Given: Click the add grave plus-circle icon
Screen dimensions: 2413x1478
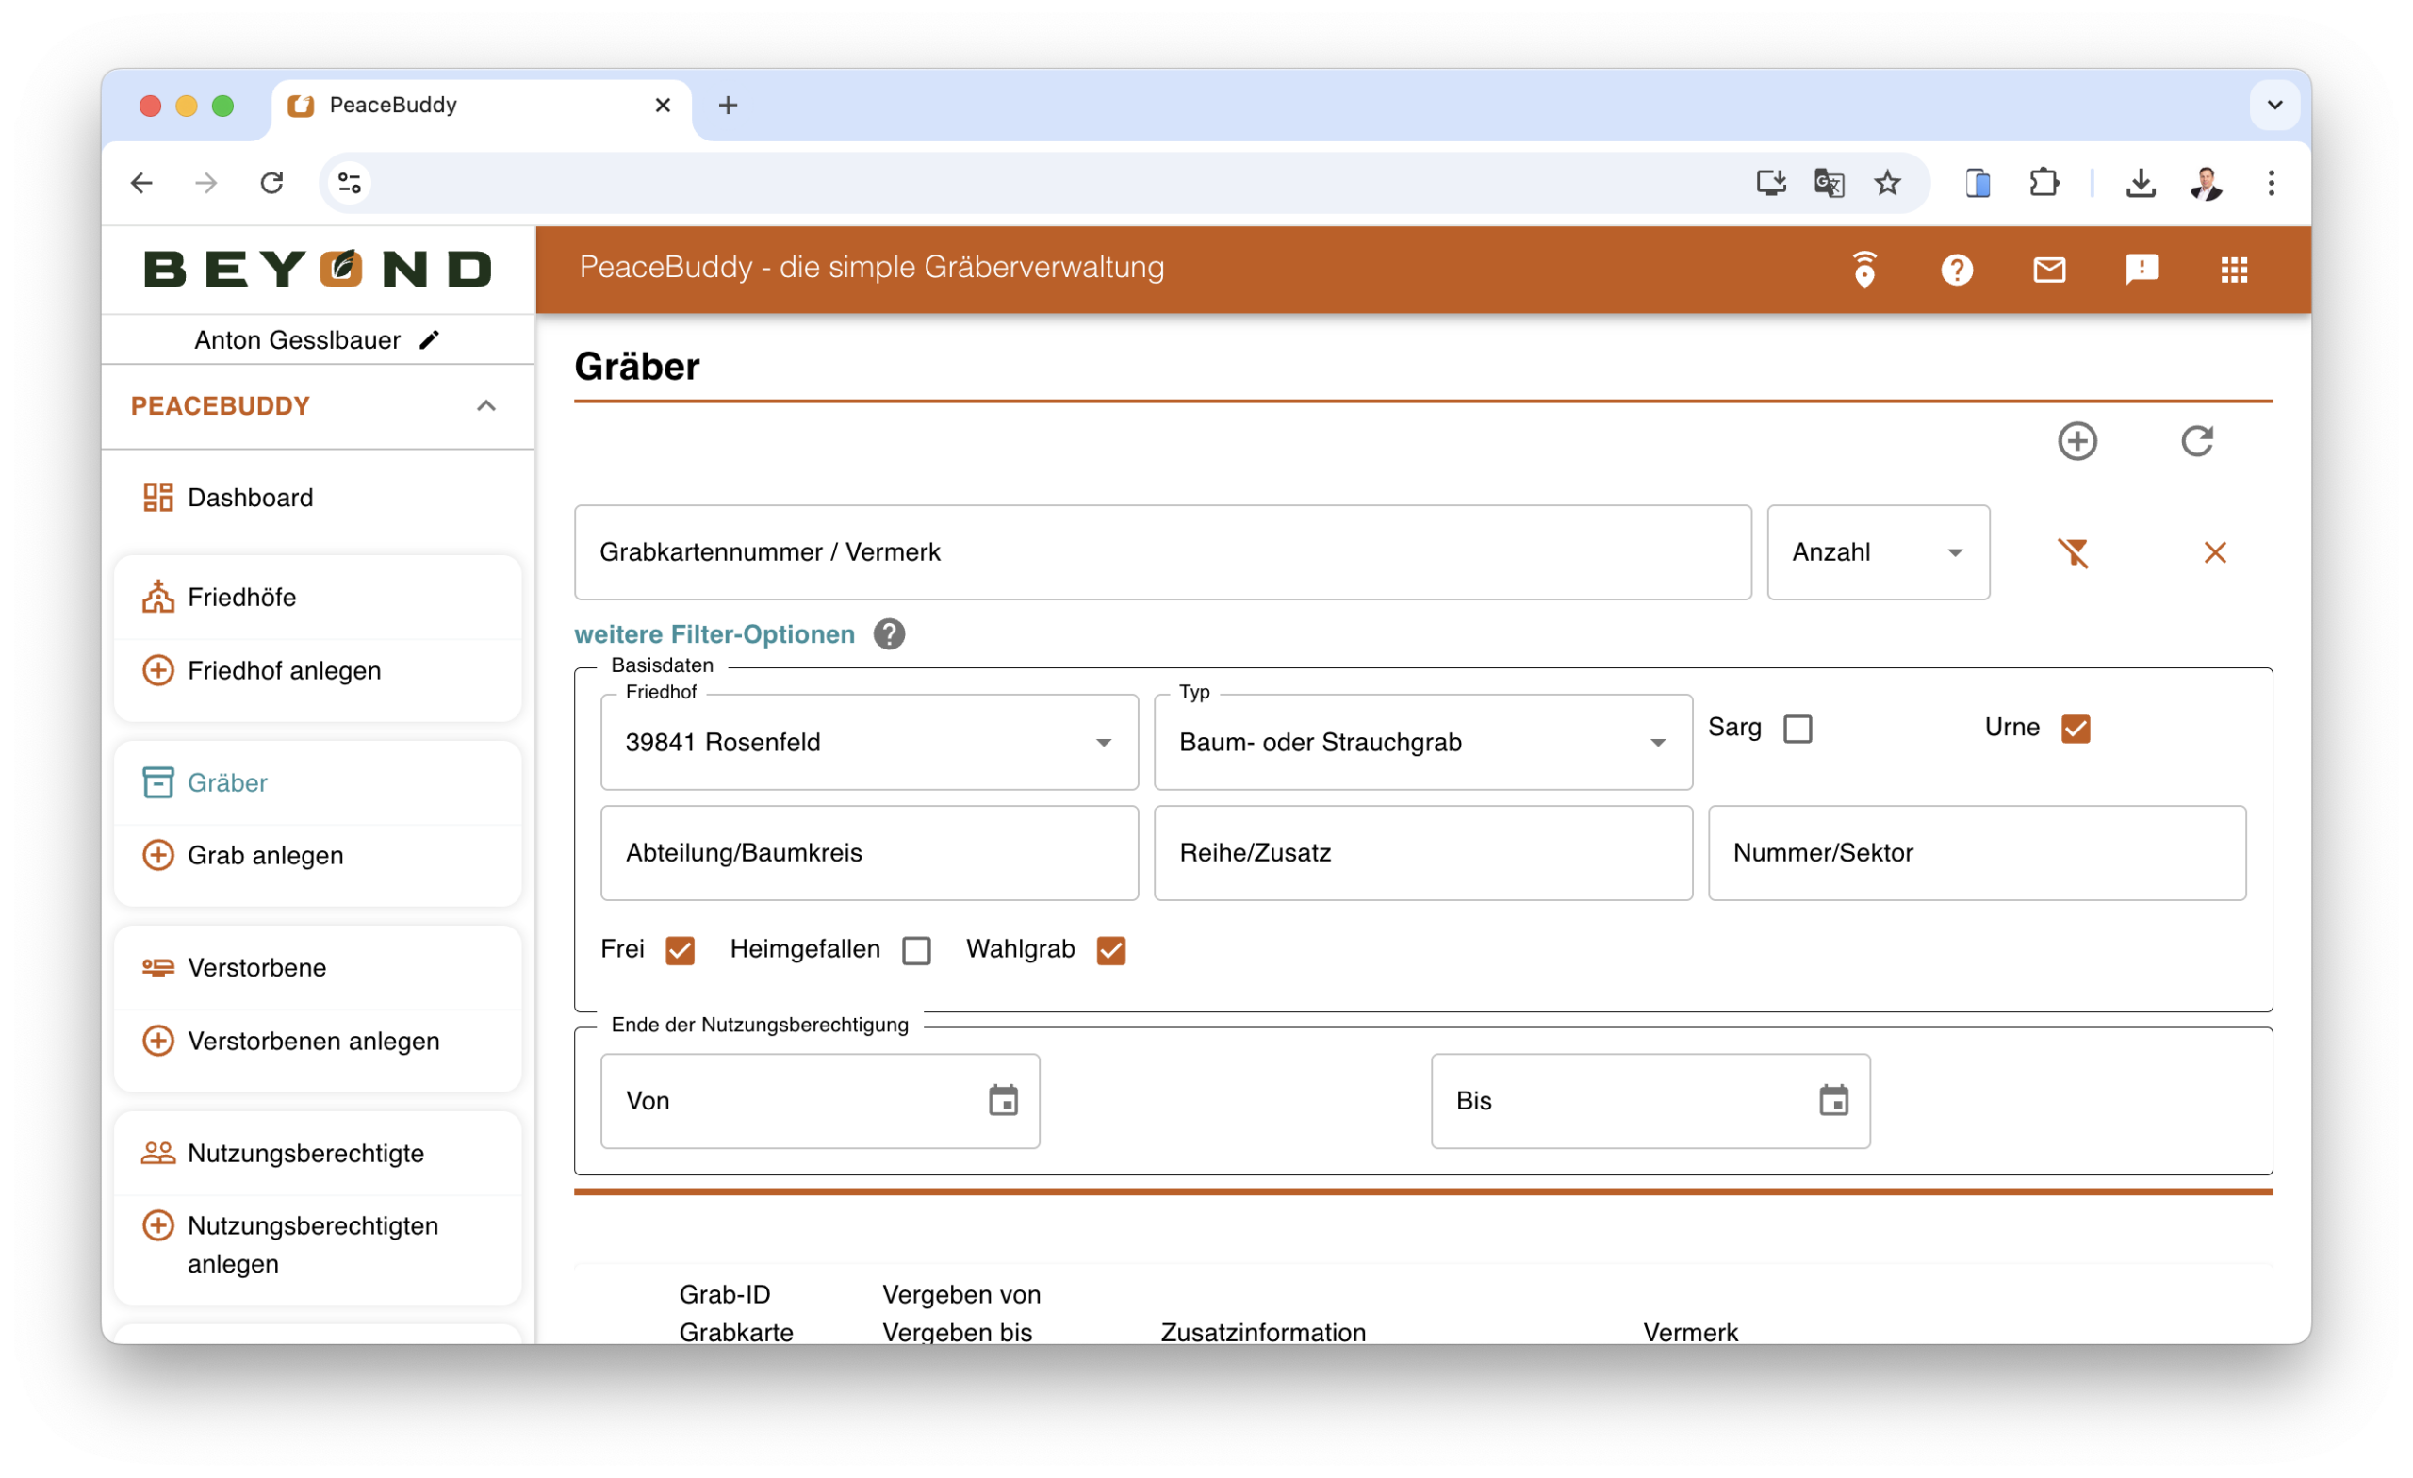Looking at the screenshot, I should (x=2076, y=441).
